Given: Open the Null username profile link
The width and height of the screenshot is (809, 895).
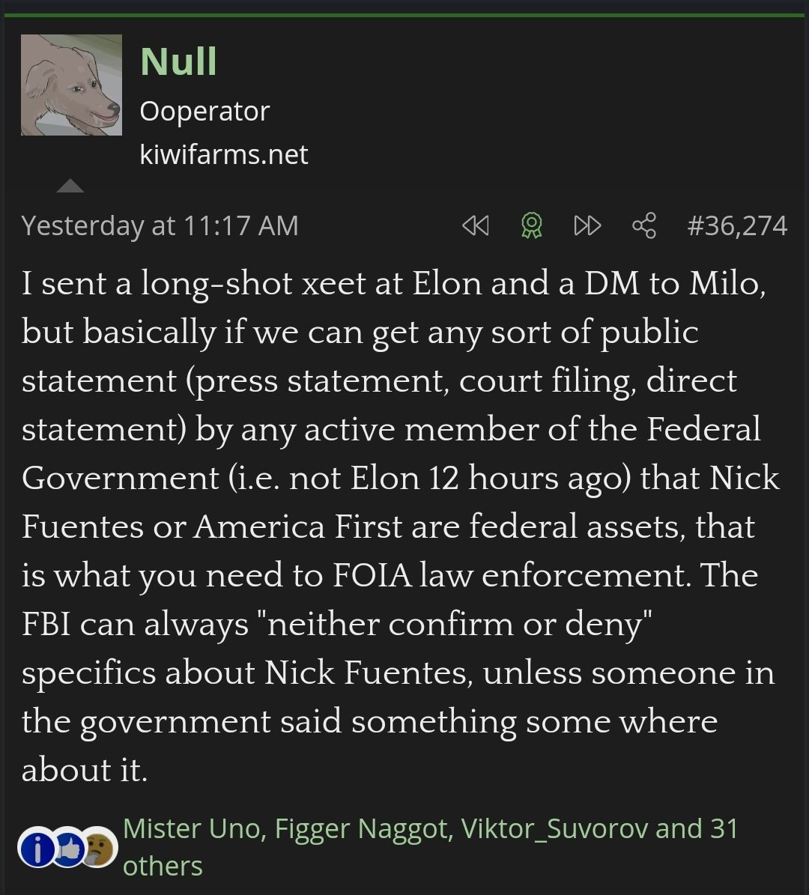Looking at the screenshot, I should 178,61.
